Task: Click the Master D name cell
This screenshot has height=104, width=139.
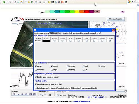Action: (38, 41)
